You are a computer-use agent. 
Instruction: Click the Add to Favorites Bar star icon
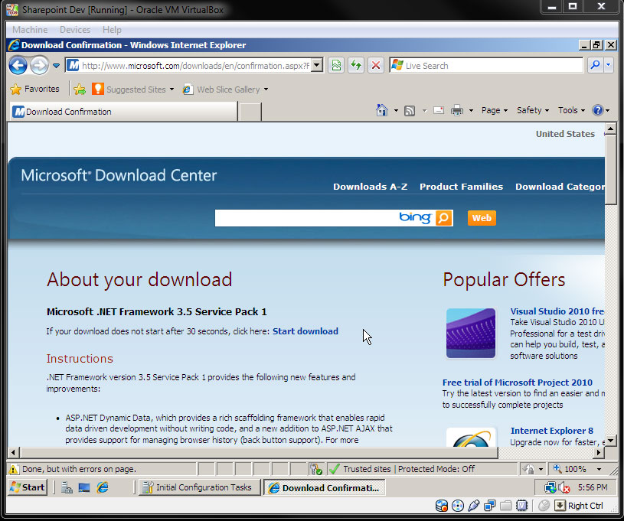80,89
